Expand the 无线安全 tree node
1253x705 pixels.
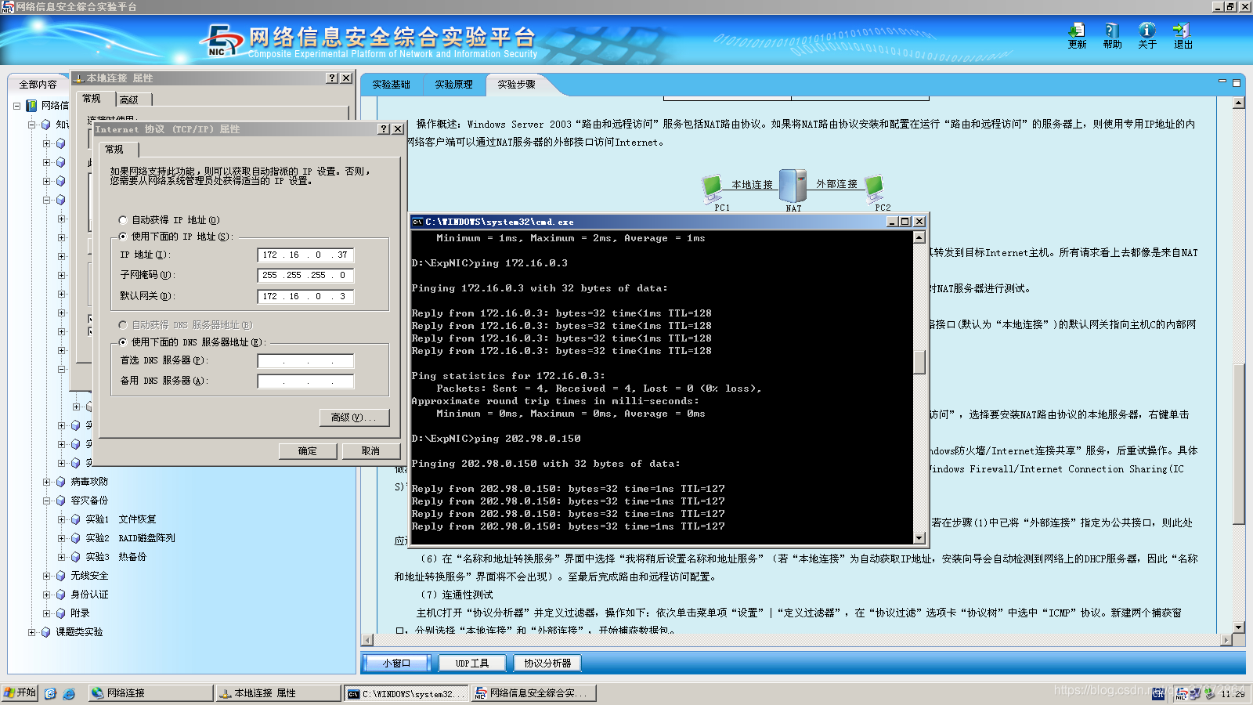tap(46, 576)
